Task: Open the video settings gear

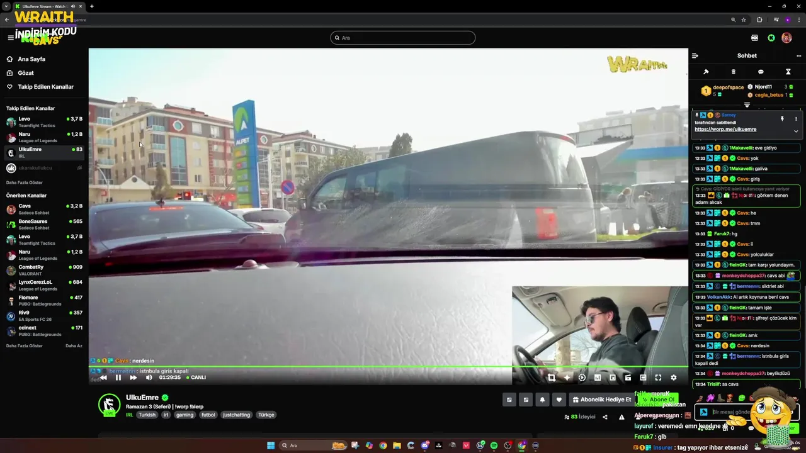Action: 674,377
